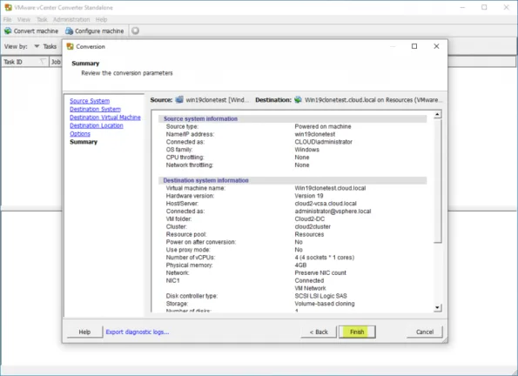This screenshot has width=518, height=376.
Task: Click Destination system information heading
Action: (205, 180)
